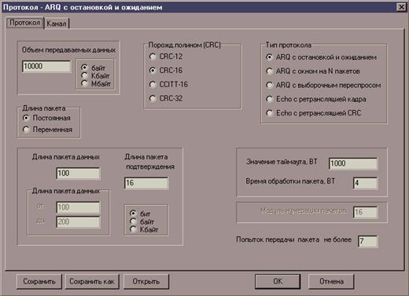Open the Протокол tab
This screenshot has width=409, height=296.
click(x=24, y=23)
